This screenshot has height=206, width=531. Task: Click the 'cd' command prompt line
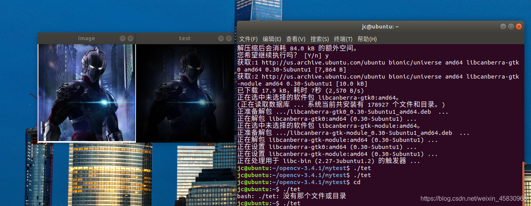tap(299, 182)
